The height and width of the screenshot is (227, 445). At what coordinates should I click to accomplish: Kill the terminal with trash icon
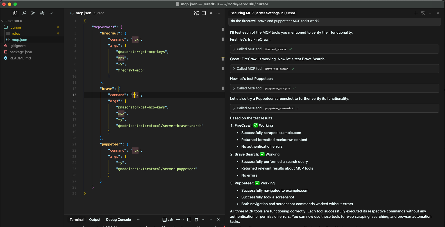[x=196, y=220]
